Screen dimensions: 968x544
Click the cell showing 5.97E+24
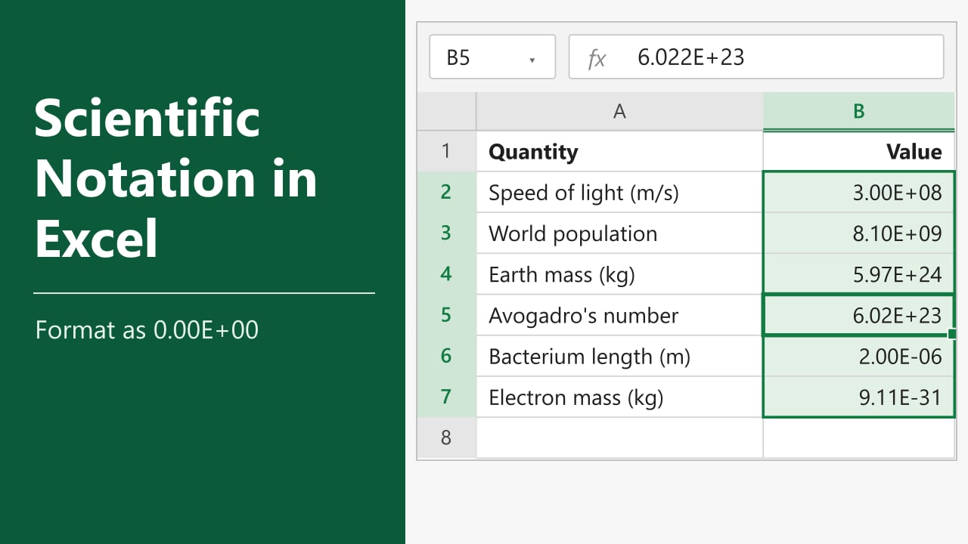point(858,274)
